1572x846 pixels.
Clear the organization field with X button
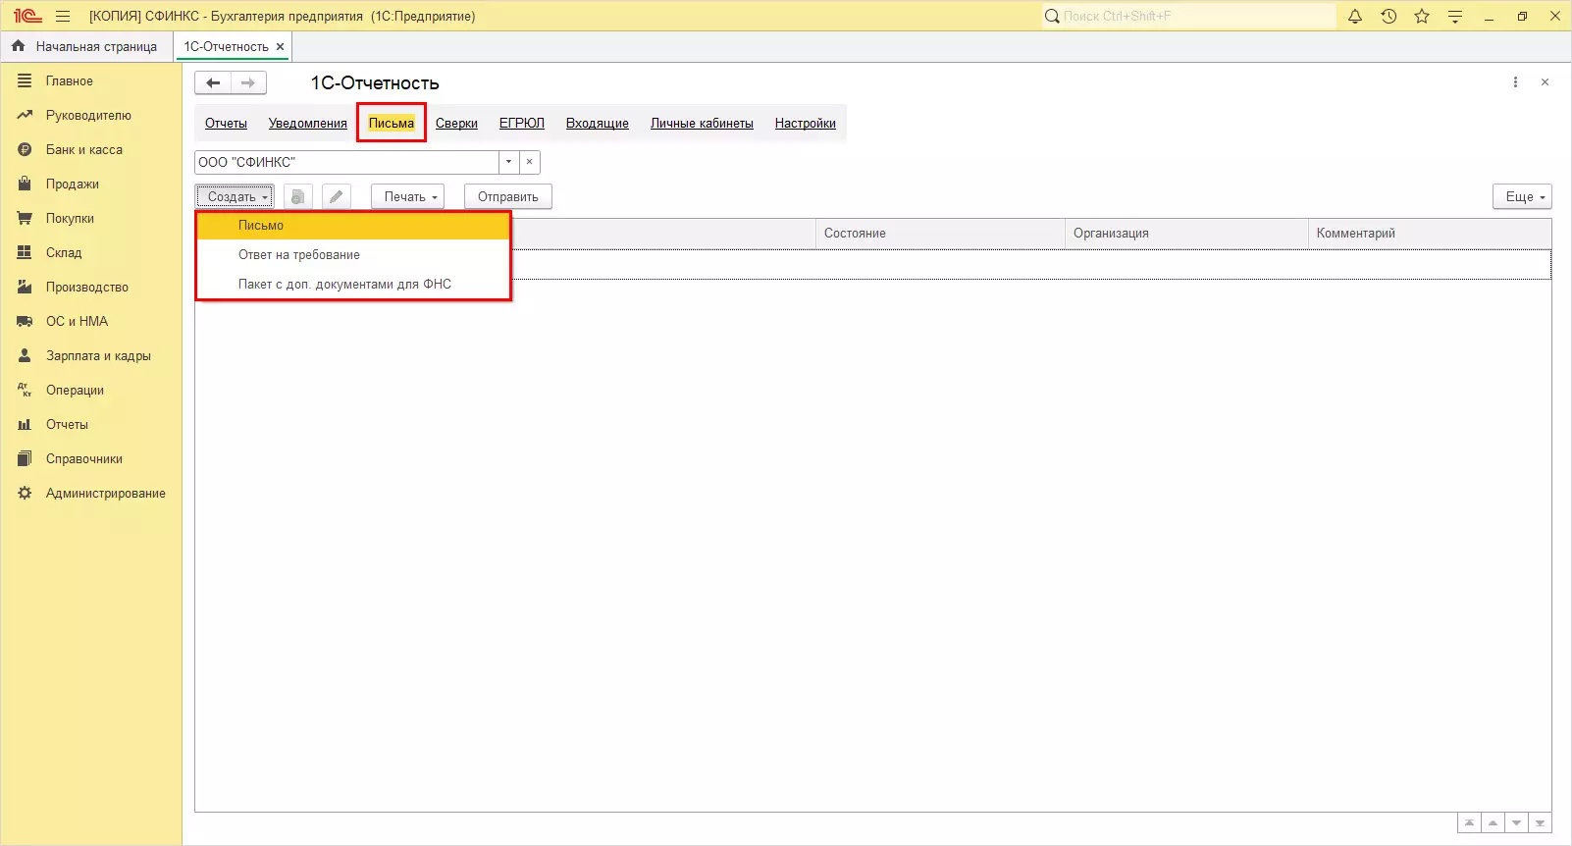click(x=529, y=162)
